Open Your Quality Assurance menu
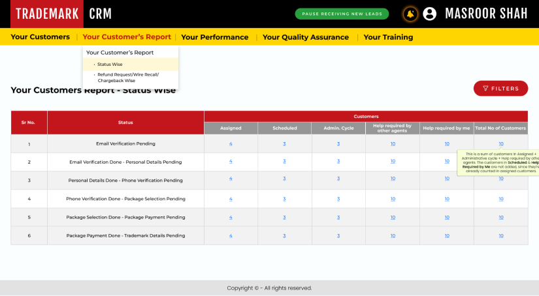Screen dimensions: 539x296 pyautogui.click(x=306, y=37)
